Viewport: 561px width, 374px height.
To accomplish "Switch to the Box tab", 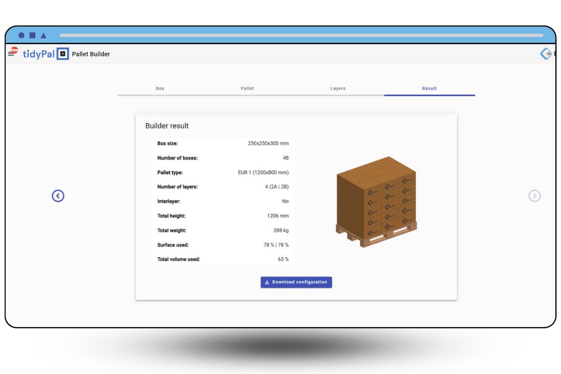I will pos(160,88).
